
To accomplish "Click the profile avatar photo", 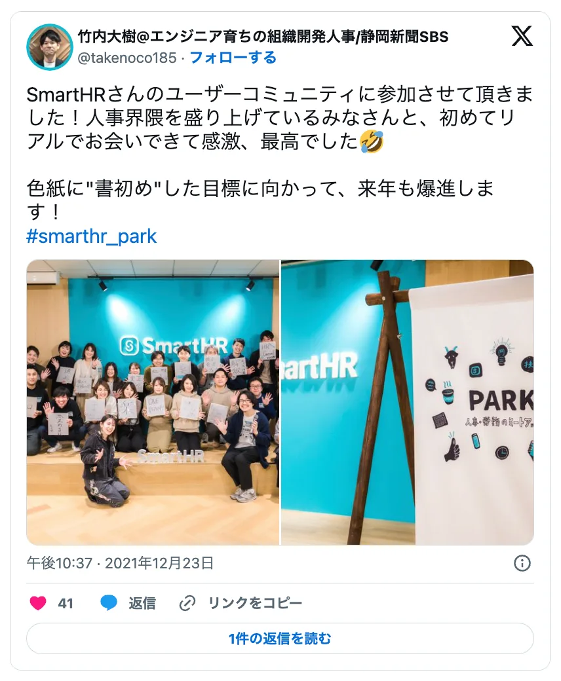I will click(50, 46).
